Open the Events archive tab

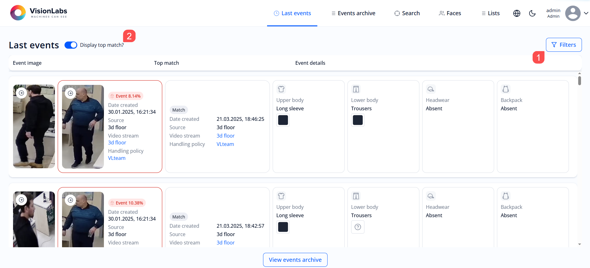(353, 13)
